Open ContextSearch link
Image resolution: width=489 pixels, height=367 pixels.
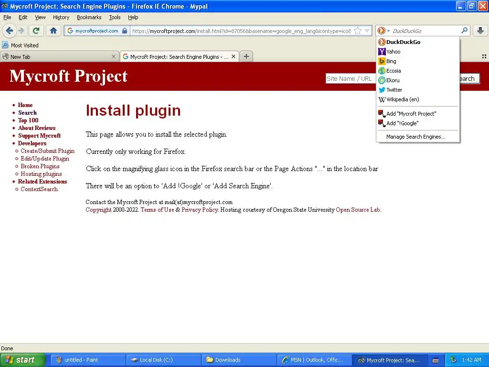point(39,189)
